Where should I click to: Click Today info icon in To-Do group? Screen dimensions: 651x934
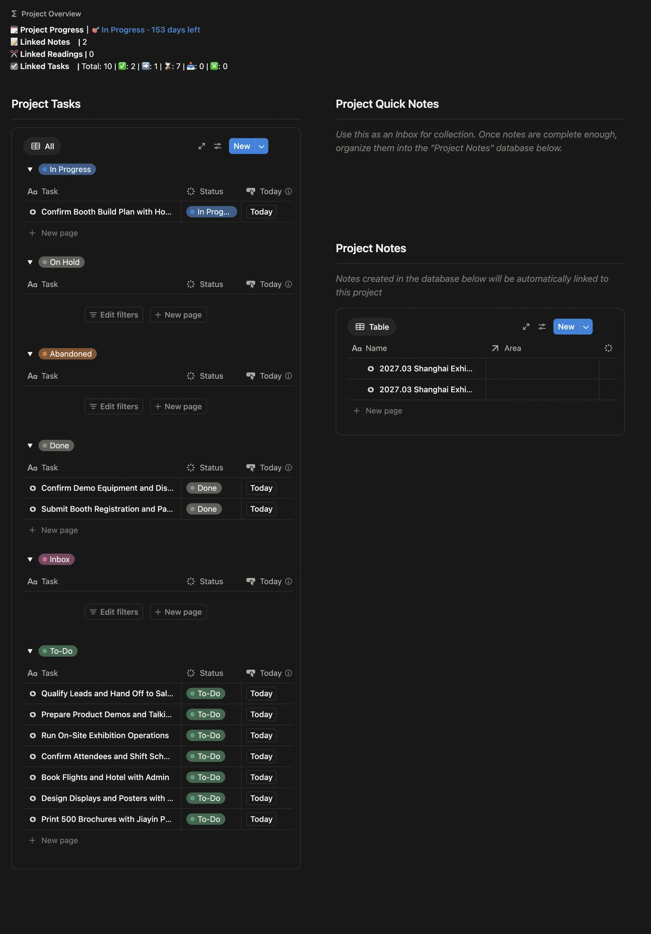point(288,673)
